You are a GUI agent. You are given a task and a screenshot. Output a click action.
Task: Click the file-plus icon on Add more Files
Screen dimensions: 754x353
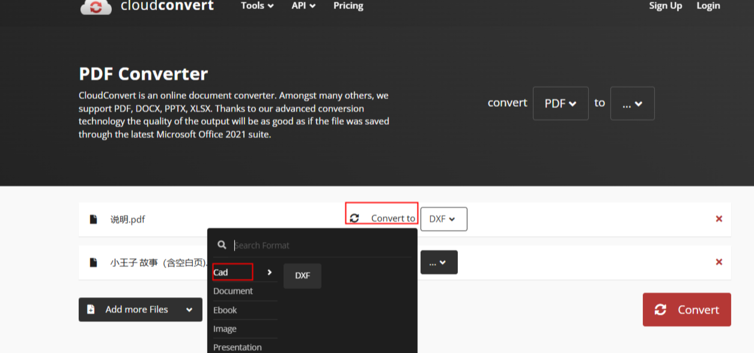click(x=91, y=310)
